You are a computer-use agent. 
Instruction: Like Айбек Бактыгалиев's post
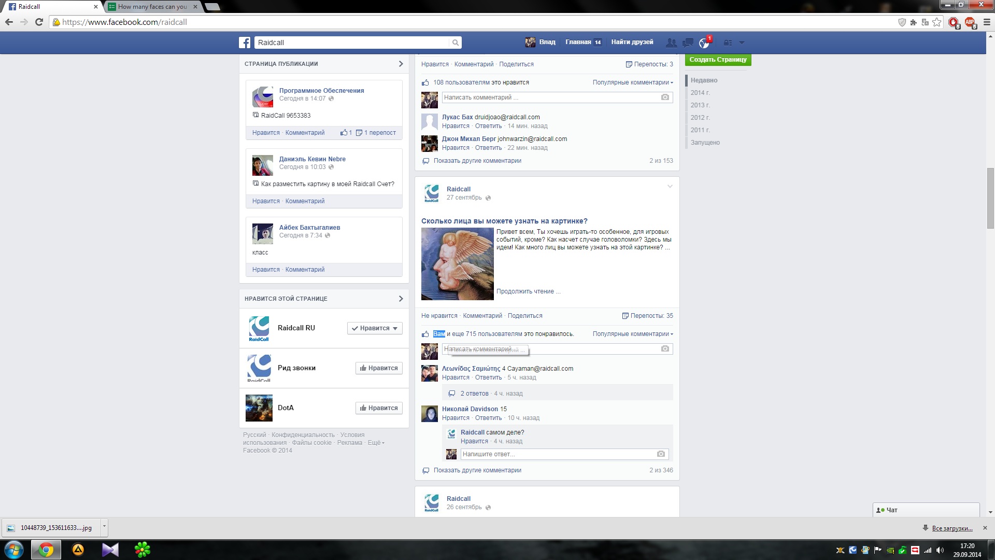coord(266,270)
